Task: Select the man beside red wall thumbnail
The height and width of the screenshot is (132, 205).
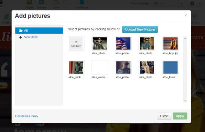Action: point(76,67)
